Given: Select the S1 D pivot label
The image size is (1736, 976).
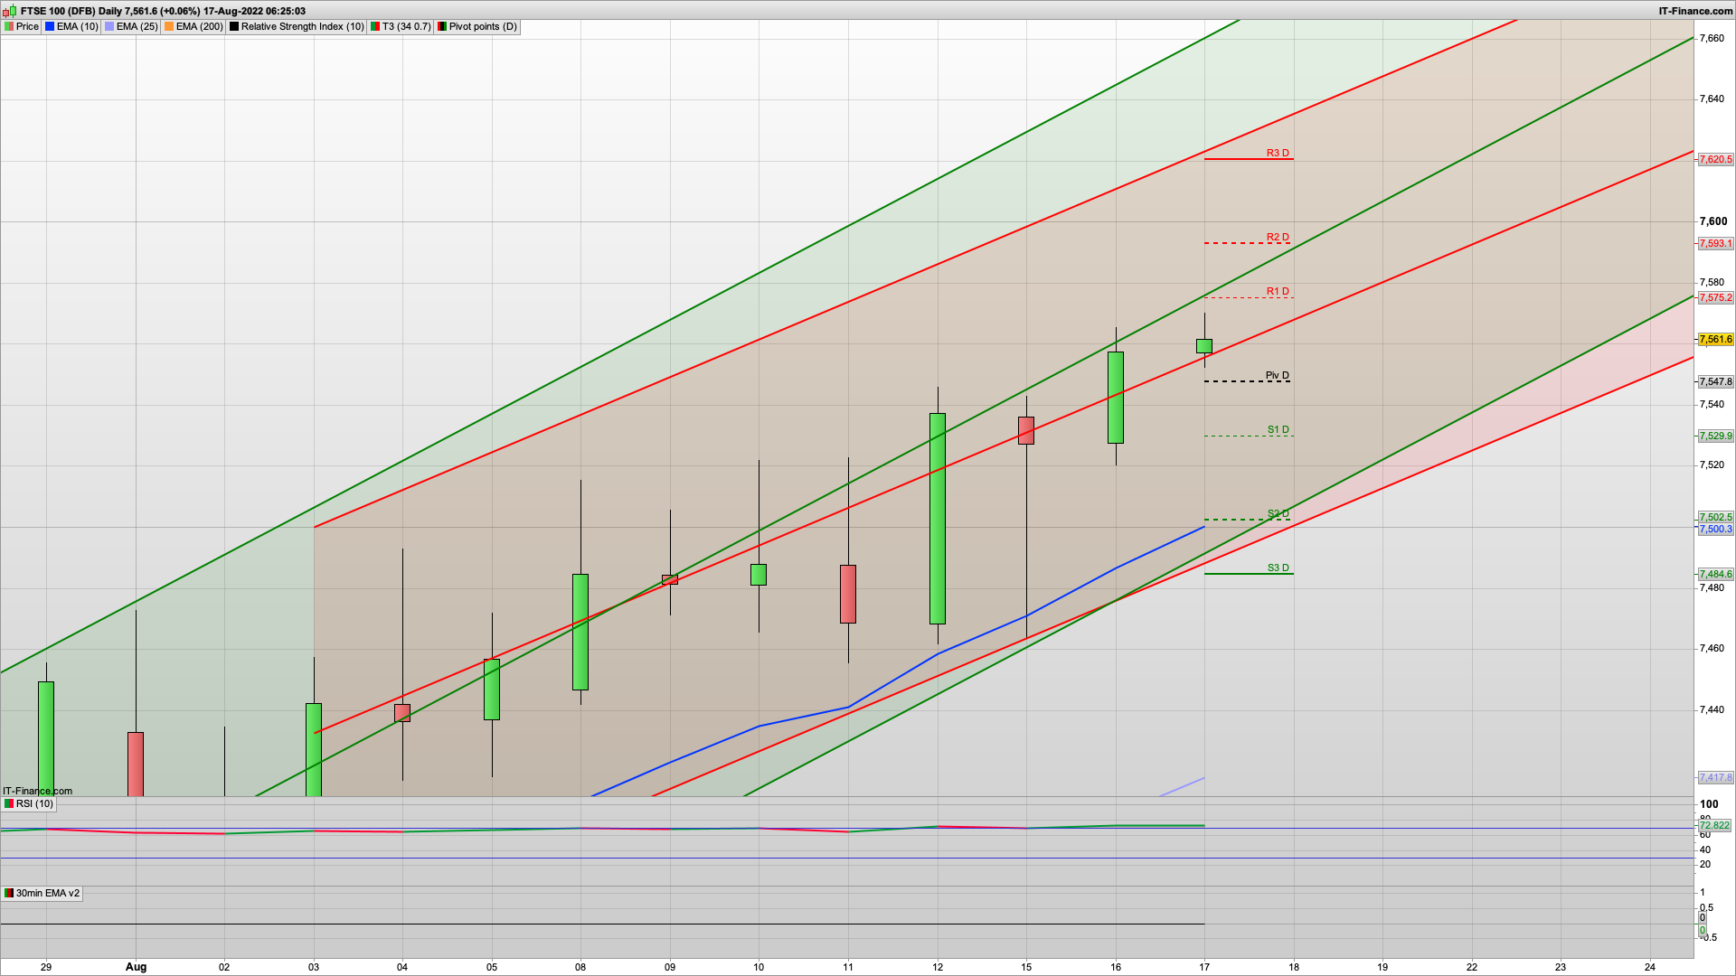Looking at the screenshot, I should click(x=1278, y=429).
